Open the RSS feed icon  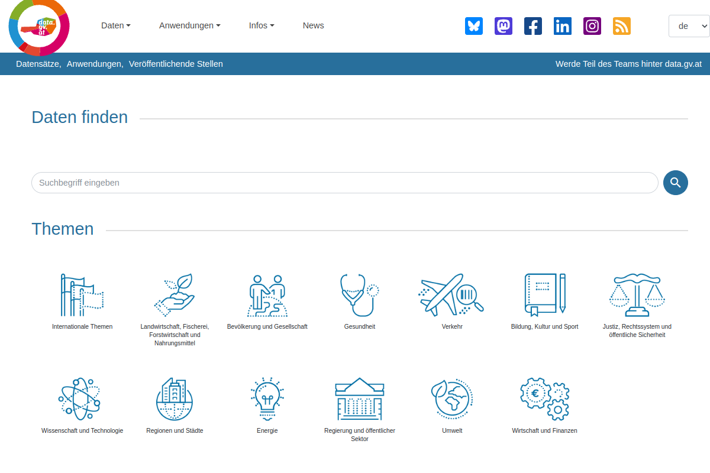click(x=622, y=26)
